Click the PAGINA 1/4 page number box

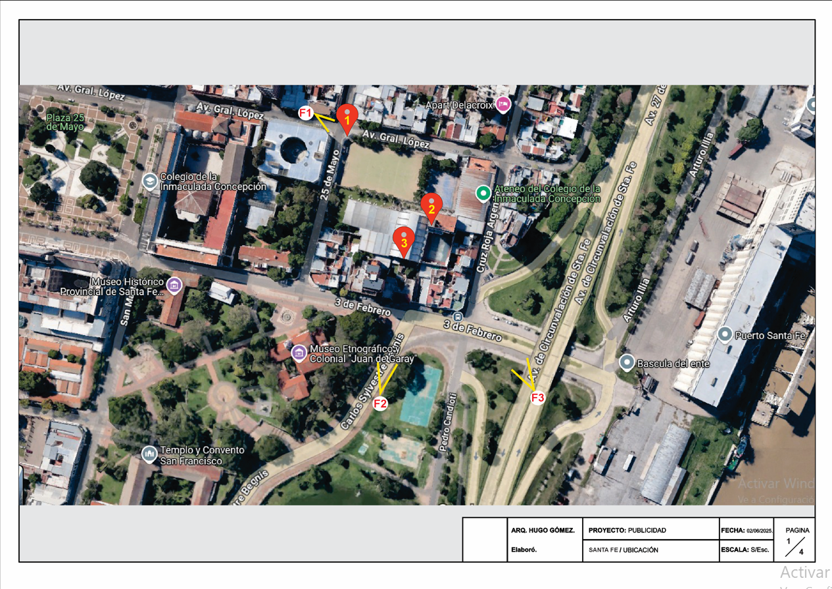coord(797,540)
